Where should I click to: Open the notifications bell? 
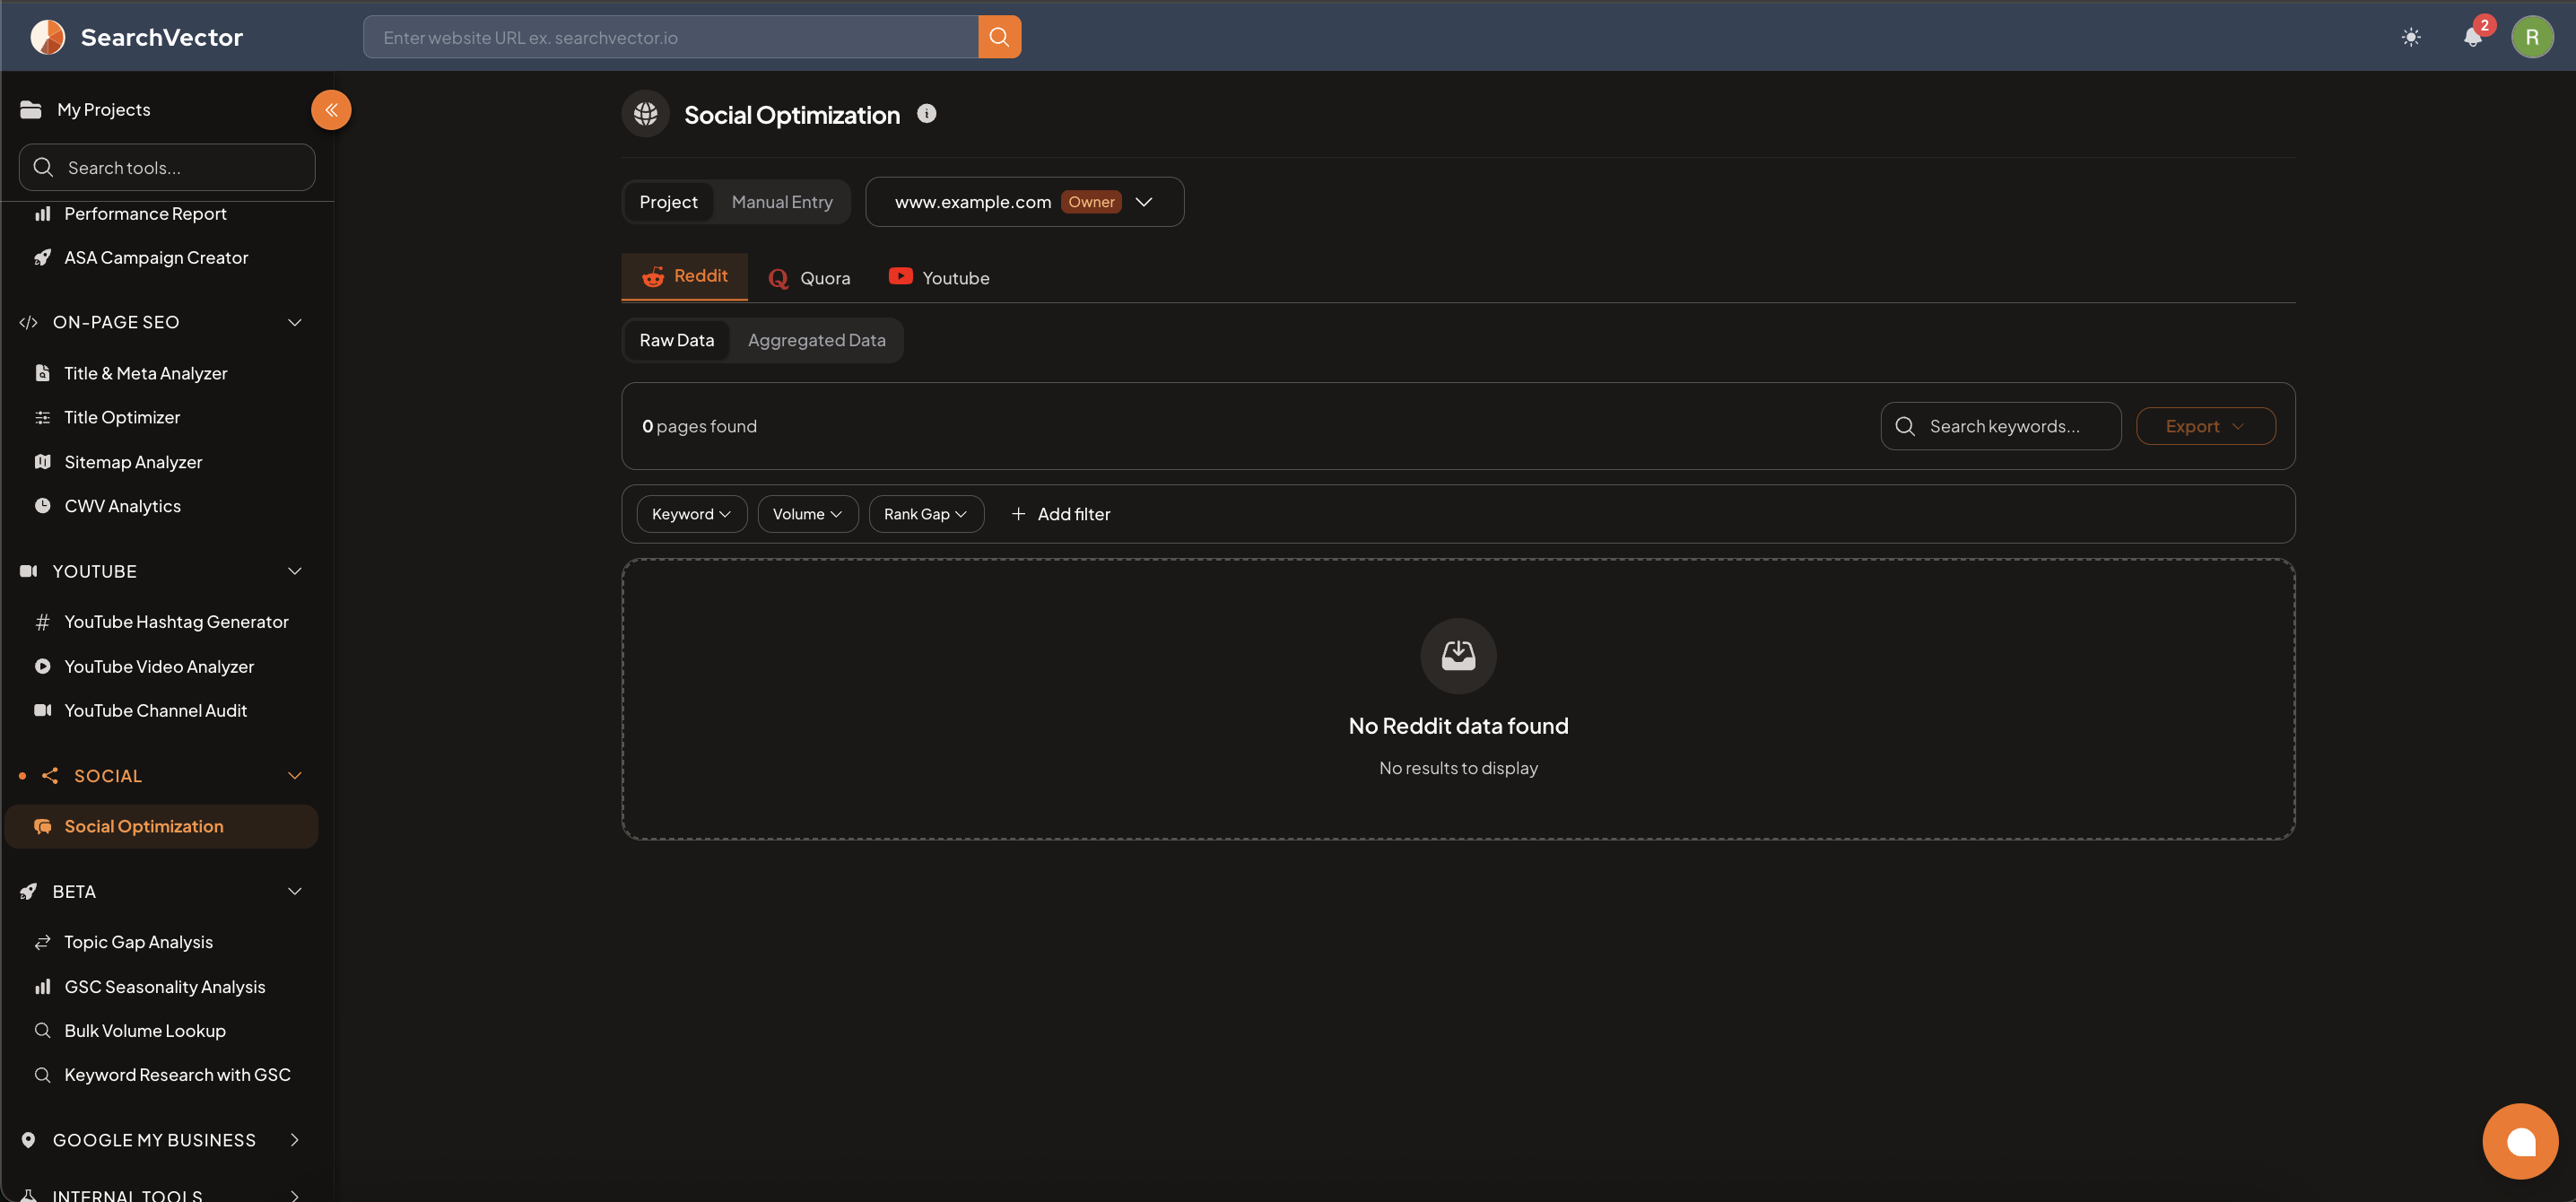2472,37
